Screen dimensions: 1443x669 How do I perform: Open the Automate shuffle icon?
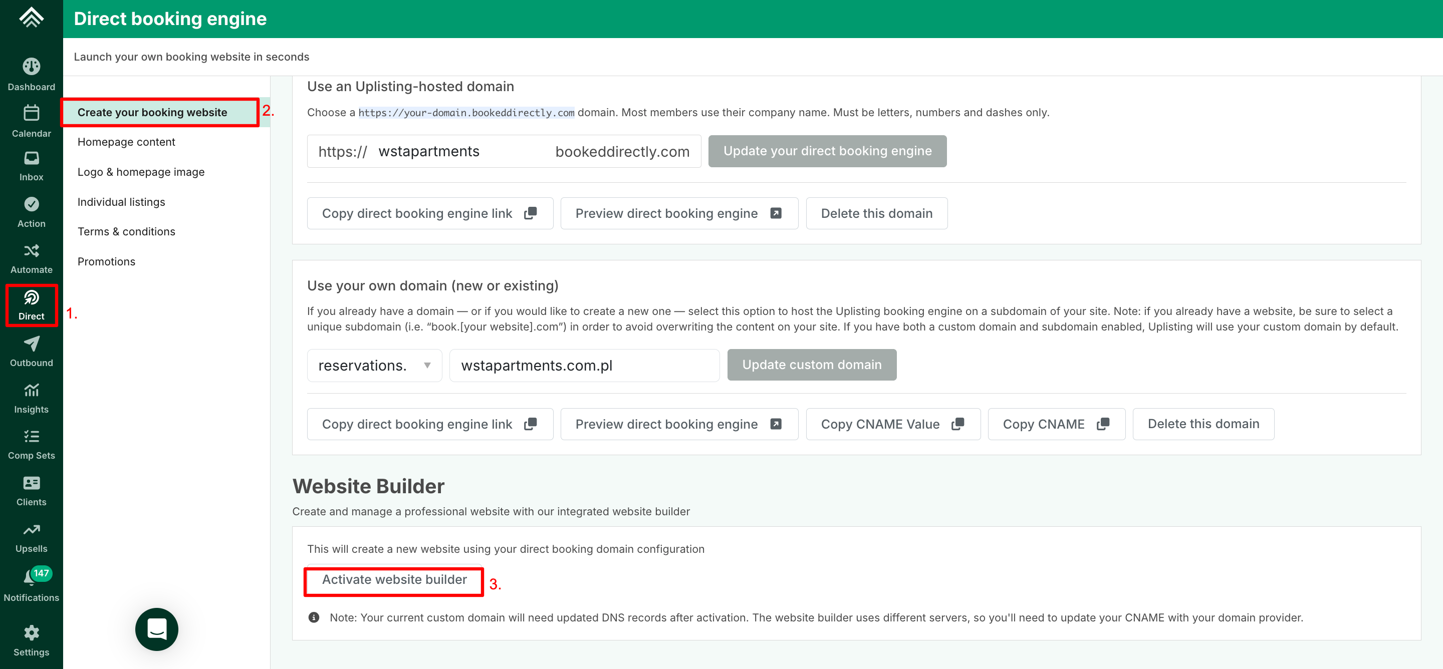(x=32, y=251)
